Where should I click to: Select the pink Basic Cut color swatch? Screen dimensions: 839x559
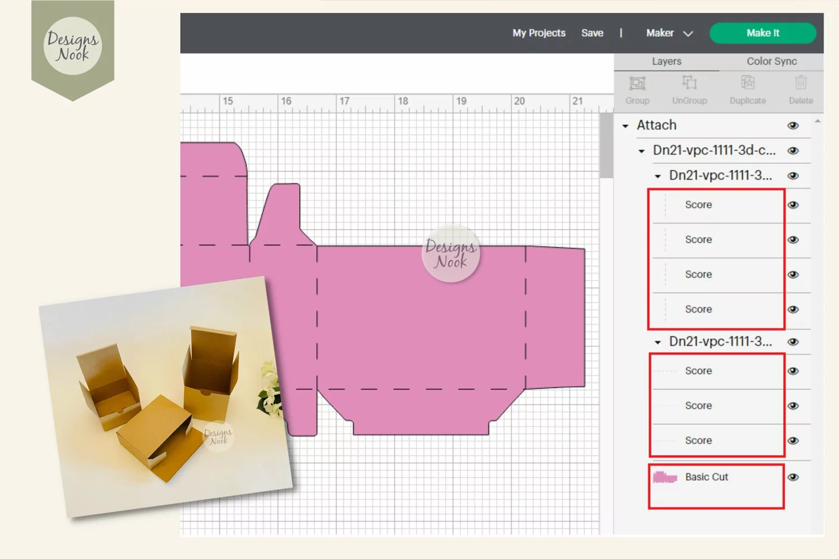tap(665, 477)
